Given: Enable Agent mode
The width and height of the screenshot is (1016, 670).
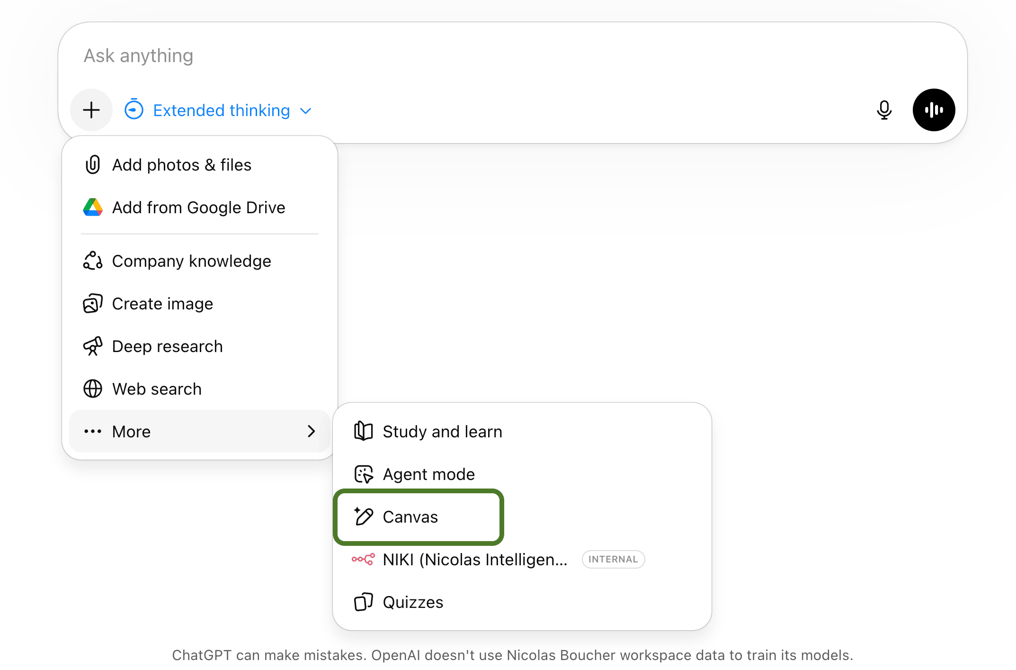Looking at the screenshot, I should click(428, 474).
